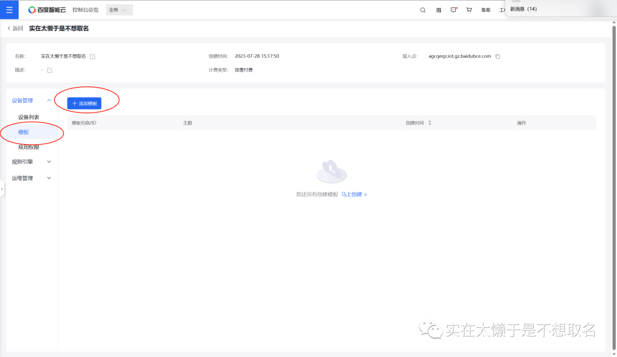Copy the 接入点 endpoint address
617x357 pixels.
tap(498, 57)
